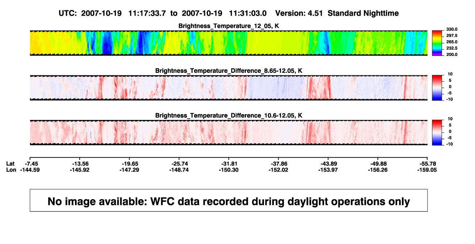The image size is (475, 244).
Task: Click longitude value -147.29
Action: [x=130, y=170]
